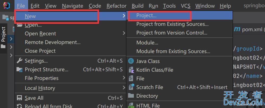
Task: Expand the Local History submenu arrow
Action: point(124,88)
